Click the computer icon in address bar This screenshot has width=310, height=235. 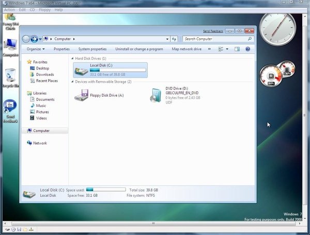(46, 39)
